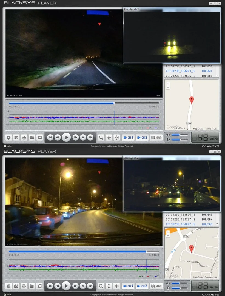Toggle CH 2 camera in the 00:00:55 player
Viewport: 225px width, 296px height.
tap(142, 286)
